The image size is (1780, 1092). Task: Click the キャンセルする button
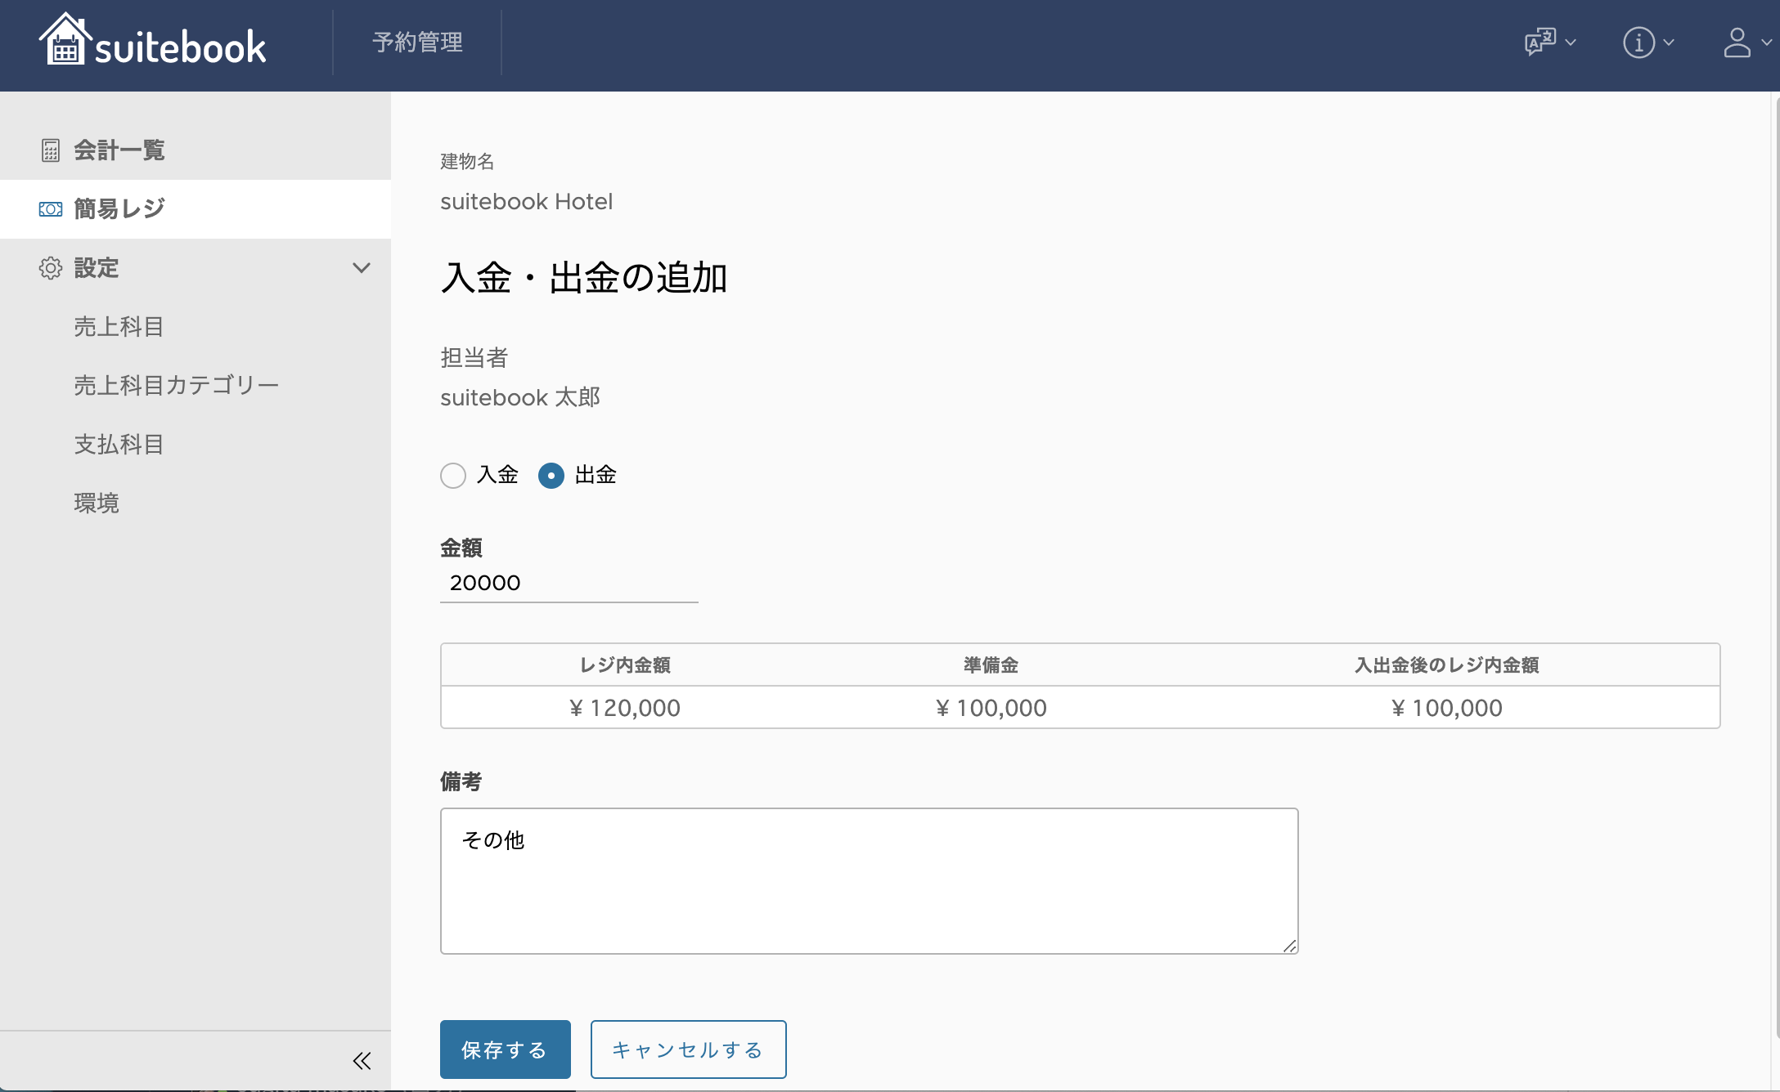(x=689, y=1049)
